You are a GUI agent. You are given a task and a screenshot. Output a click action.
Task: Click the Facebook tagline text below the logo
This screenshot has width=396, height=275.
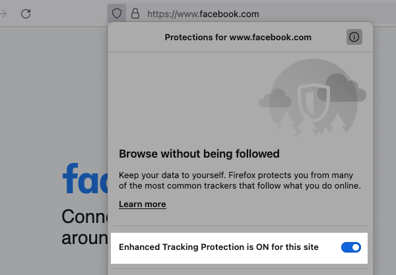click(83, 227)
